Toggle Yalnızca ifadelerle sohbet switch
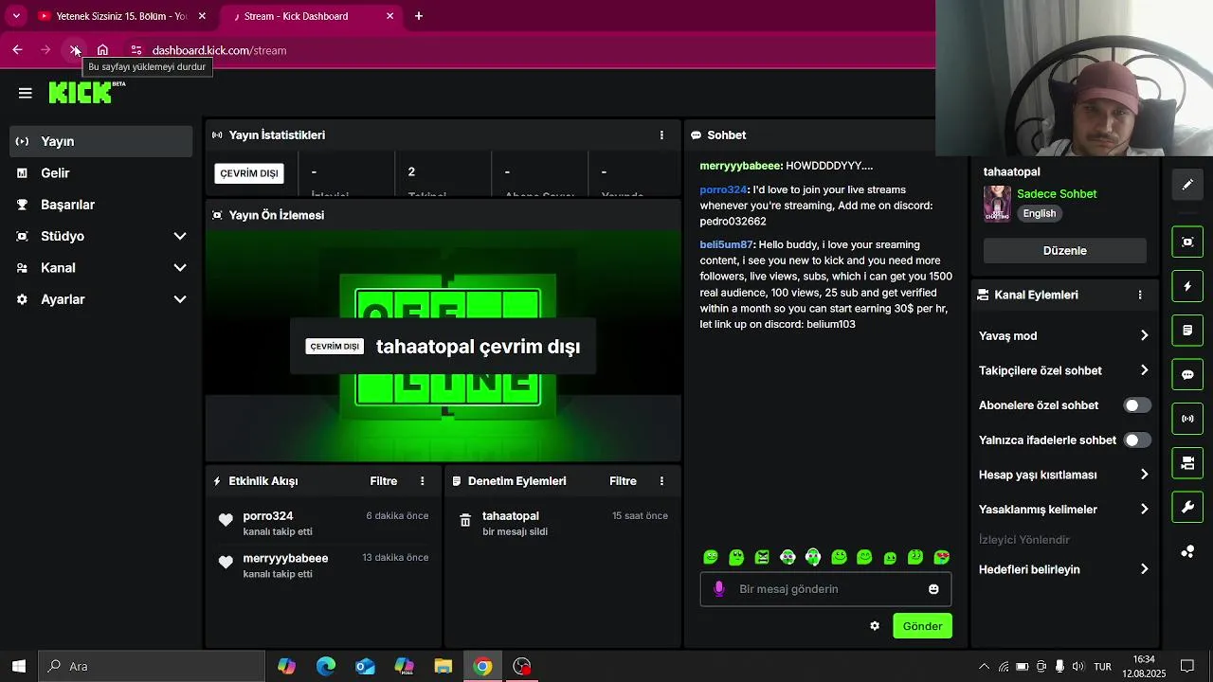This screenshot has height=682, width=1213. [1137, 440]
